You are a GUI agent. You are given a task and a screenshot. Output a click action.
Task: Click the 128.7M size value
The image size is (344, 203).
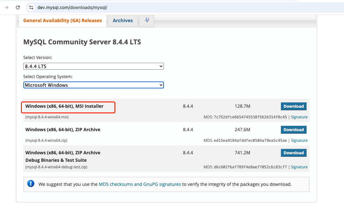pos(243,106)
